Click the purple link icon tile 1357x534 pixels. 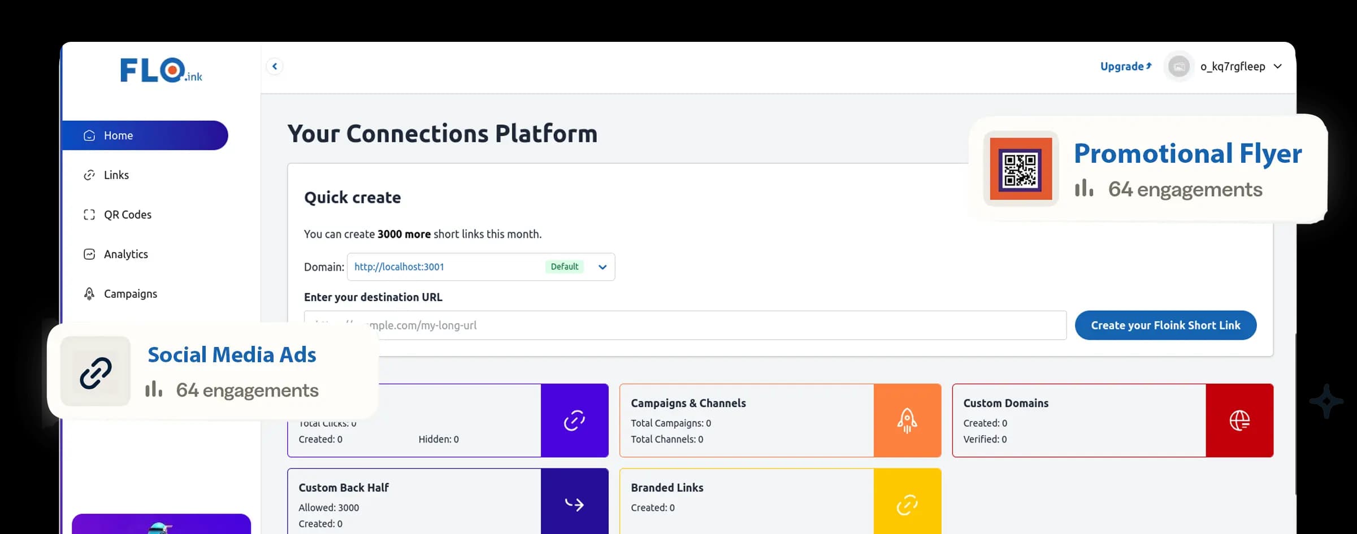click(574, 420)
